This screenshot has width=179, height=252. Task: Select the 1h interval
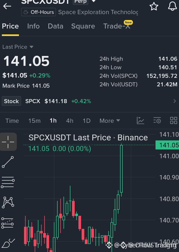click(53, 120)
